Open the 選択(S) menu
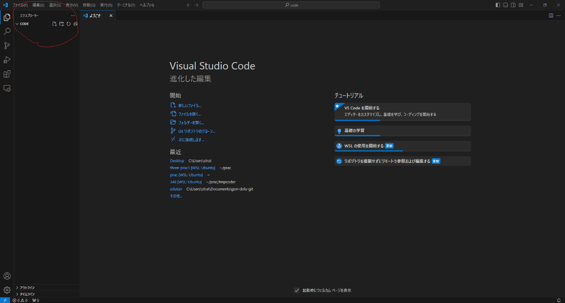The height and width of the screenshot is (303, 565). (x=55, y=5)
